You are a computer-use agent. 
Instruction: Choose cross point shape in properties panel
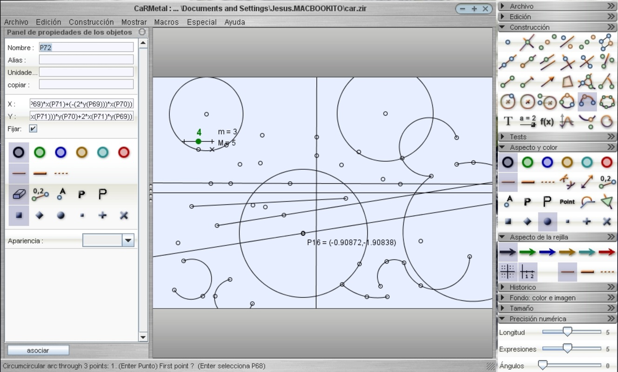pyautogui.click(x=102, y=215)
